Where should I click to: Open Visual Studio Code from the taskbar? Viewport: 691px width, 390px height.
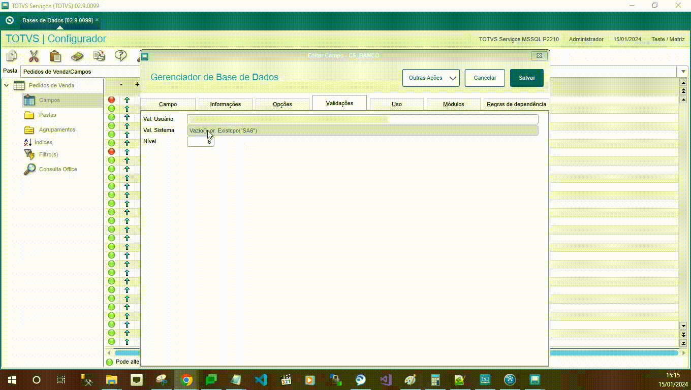[261, 379]
